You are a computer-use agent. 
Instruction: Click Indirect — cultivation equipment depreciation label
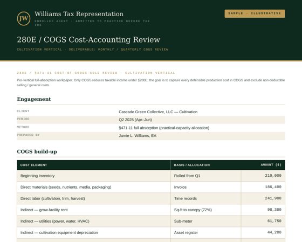pos(59,232)
